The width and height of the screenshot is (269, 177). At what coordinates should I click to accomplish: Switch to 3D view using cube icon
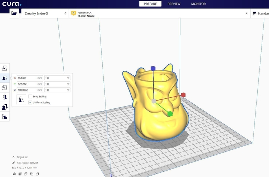(x=14, y=174)
